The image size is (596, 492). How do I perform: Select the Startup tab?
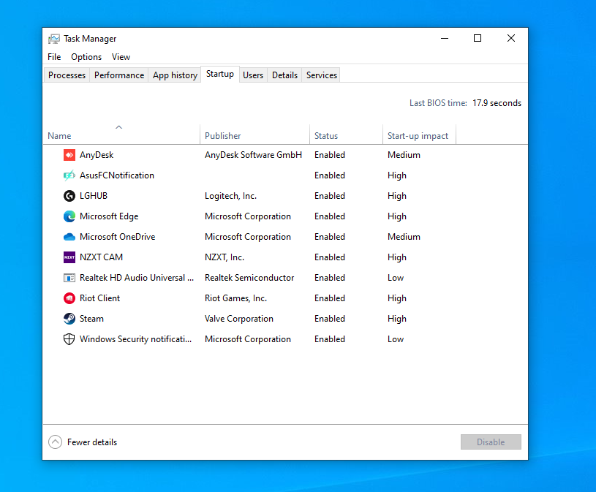pos(220,74)
